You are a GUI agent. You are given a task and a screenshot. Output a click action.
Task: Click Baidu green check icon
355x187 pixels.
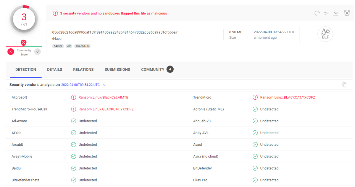pyautogui.click(x=73, y=168)
